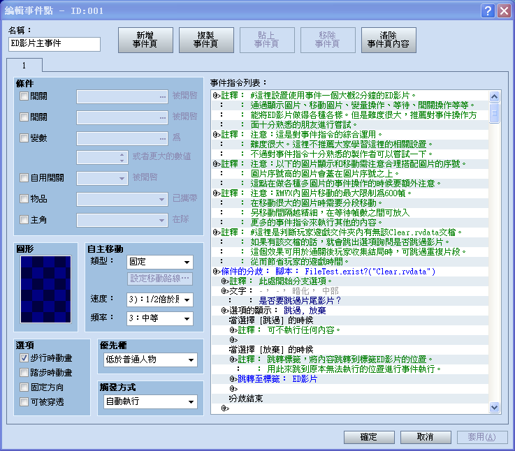Select the 註釋 line 此處開始分支選項

(350, 281)
